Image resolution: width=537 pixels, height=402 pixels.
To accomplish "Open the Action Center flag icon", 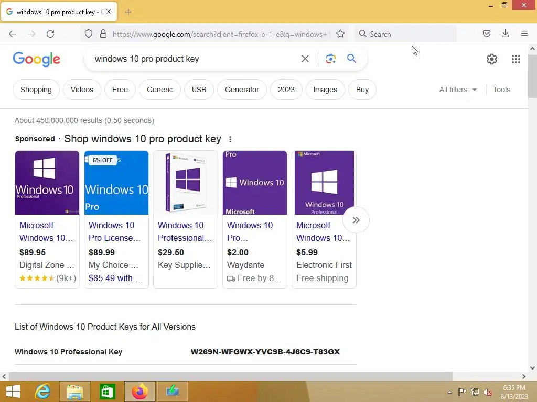I will (x=462, y=392).
